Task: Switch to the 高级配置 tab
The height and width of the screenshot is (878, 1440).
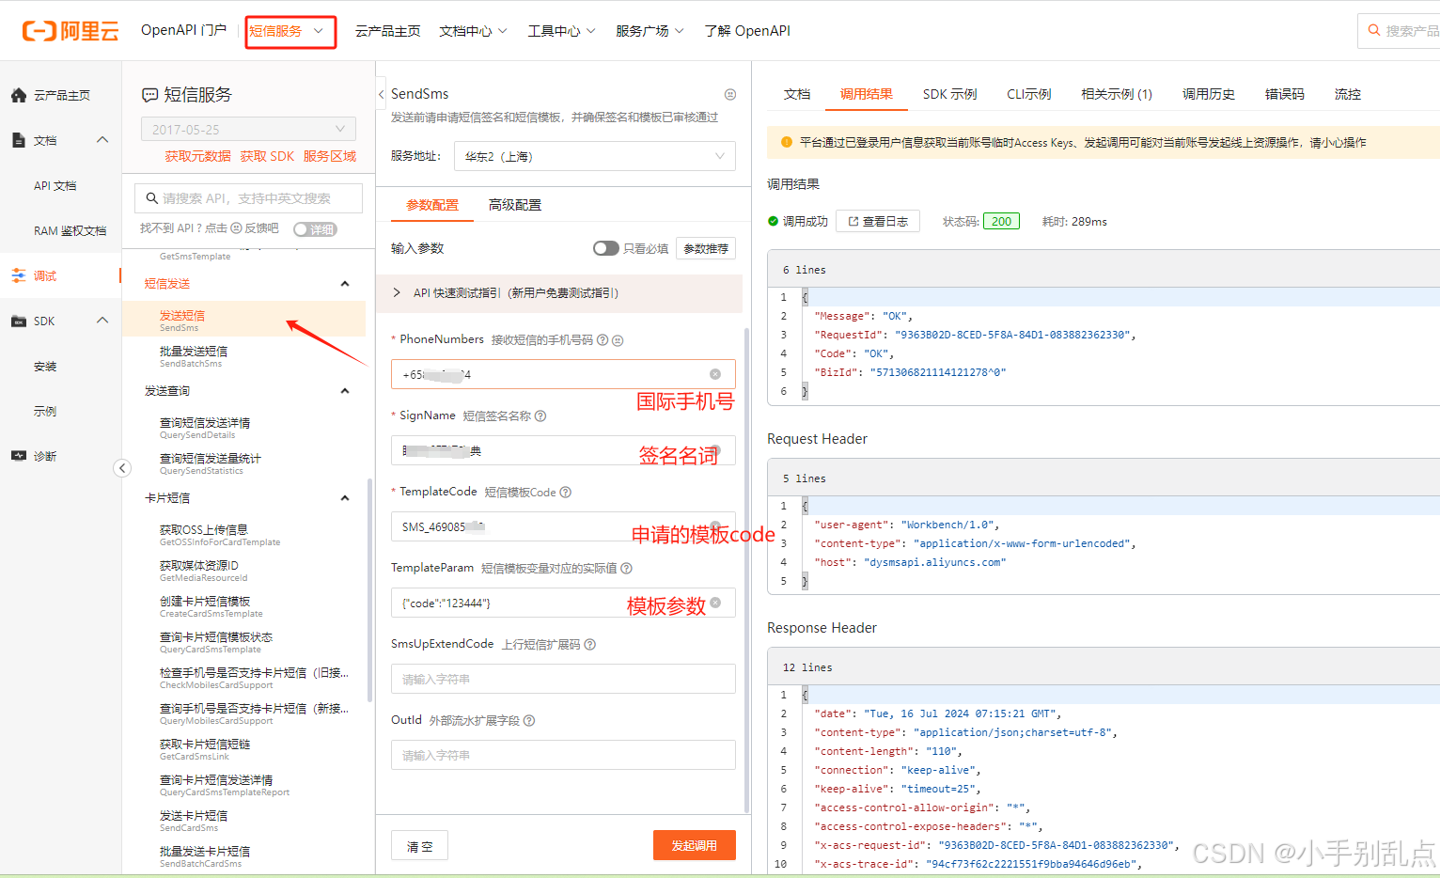Action: pyautogui.click(x=515, y=205)
